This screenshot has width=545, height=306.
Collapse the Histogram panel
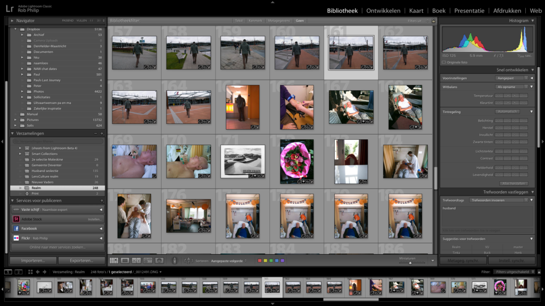point(532,21)
